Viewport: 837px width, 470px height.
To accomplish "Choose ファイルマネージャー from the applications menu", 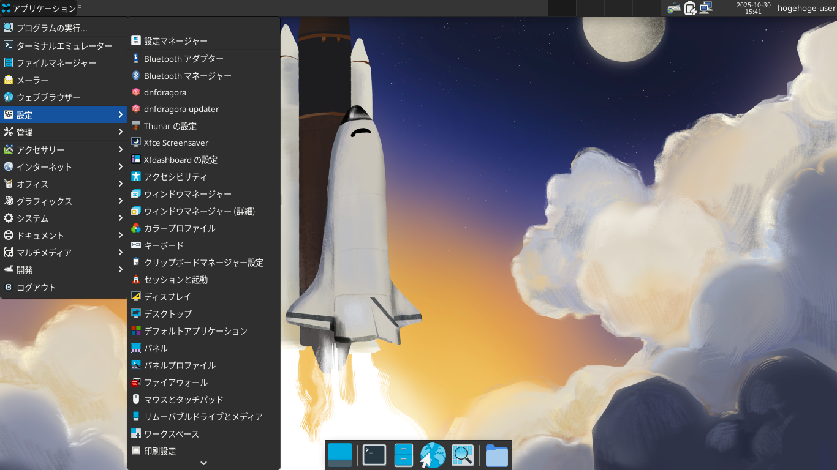I will [x=64, y=63].
